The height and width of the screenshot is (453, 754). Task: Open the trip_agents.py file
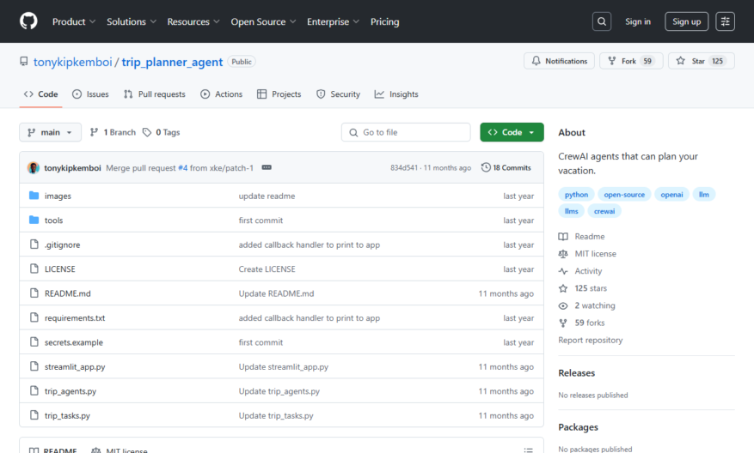(70, 391)
